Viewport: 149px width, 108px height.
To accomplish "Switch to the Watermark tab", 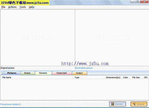I will (x=61, y=73).
